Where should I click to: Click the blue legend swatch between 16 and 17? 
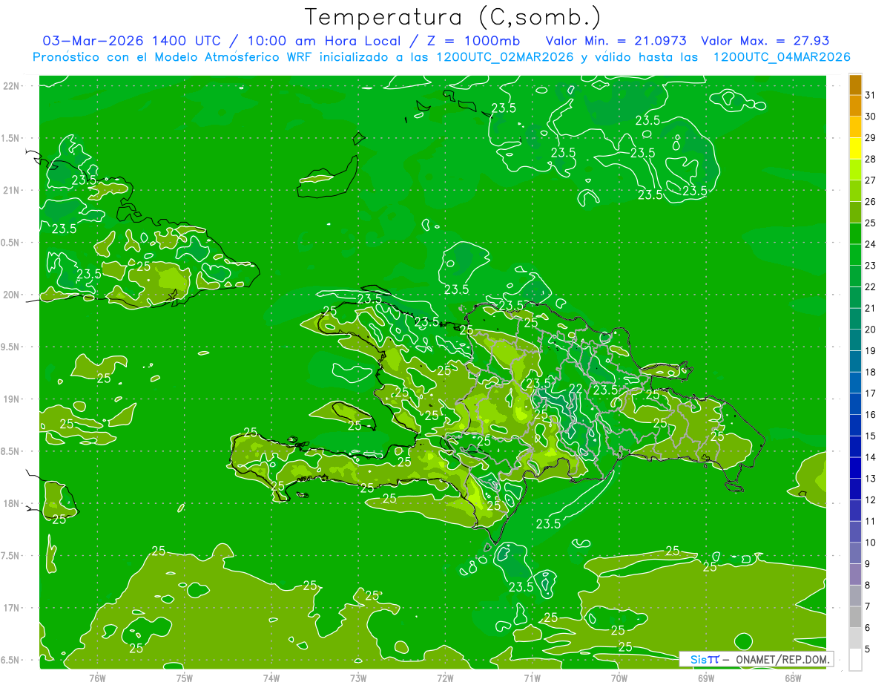(x=855, y=404)
